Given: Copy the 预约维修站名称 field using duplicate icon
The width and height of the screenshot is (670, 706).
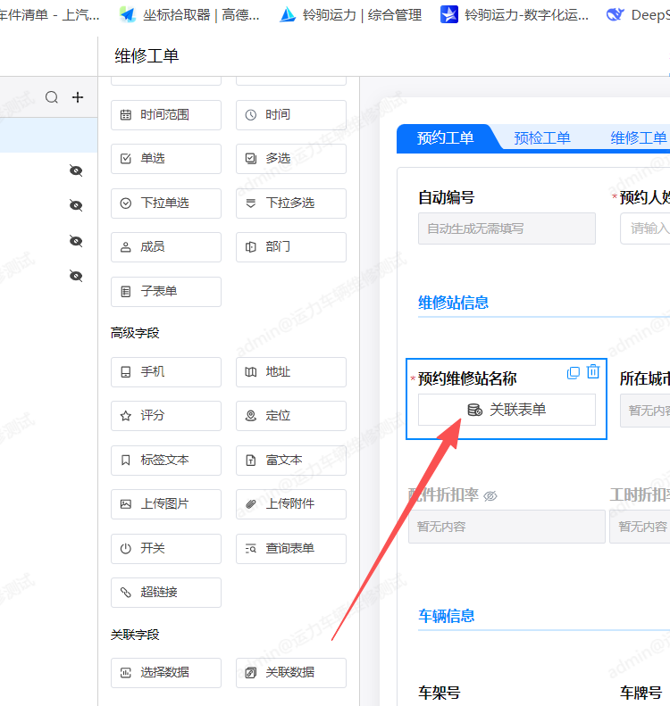Looking at the screenshot, I should (x=574, y=373).
